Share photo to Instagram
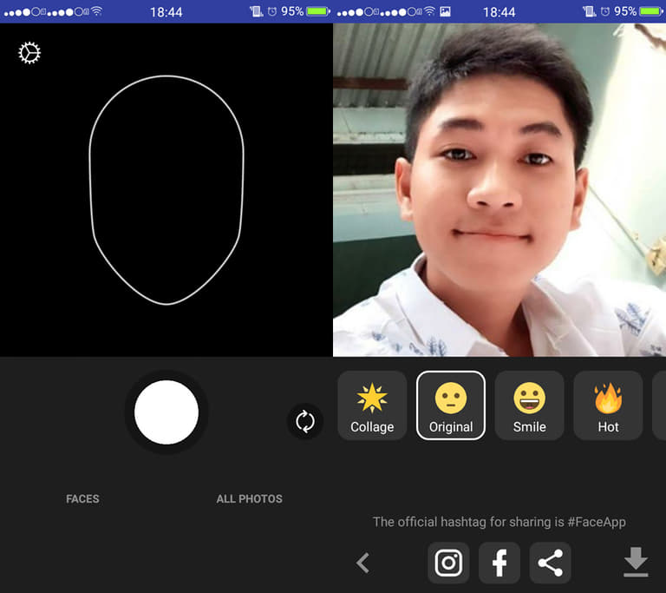The height and width of the screenshot is (593, 666). [x=448, y=563]
